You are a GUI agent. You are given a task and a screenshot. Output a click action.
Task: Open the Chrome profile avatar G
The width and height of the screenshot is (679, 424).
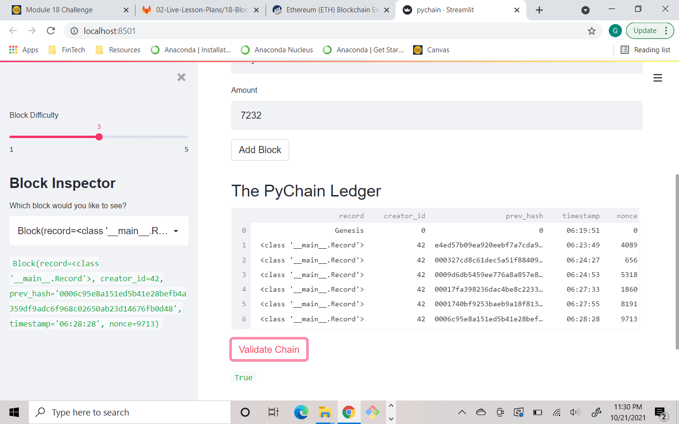point(615,31)
